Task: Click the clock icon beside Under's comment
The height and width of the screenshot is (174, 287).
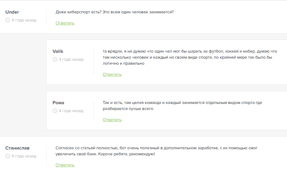Action: point(8,20)
